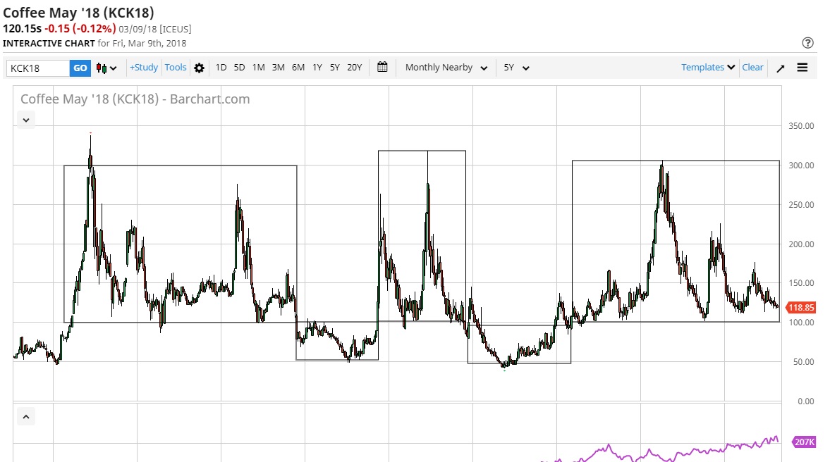Open the hamburger menu icon
830x462 pixels.
point(802,68)
